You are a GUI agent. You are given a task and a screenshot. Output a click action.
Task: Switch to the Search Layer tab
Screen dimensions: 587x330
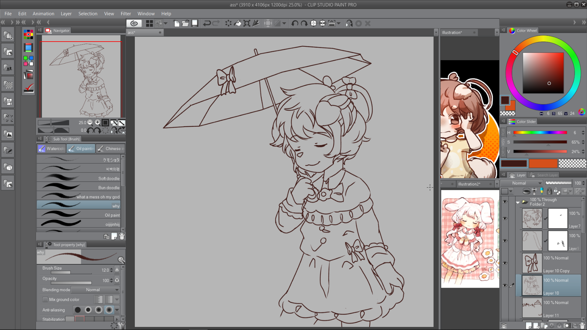(544, 175)
